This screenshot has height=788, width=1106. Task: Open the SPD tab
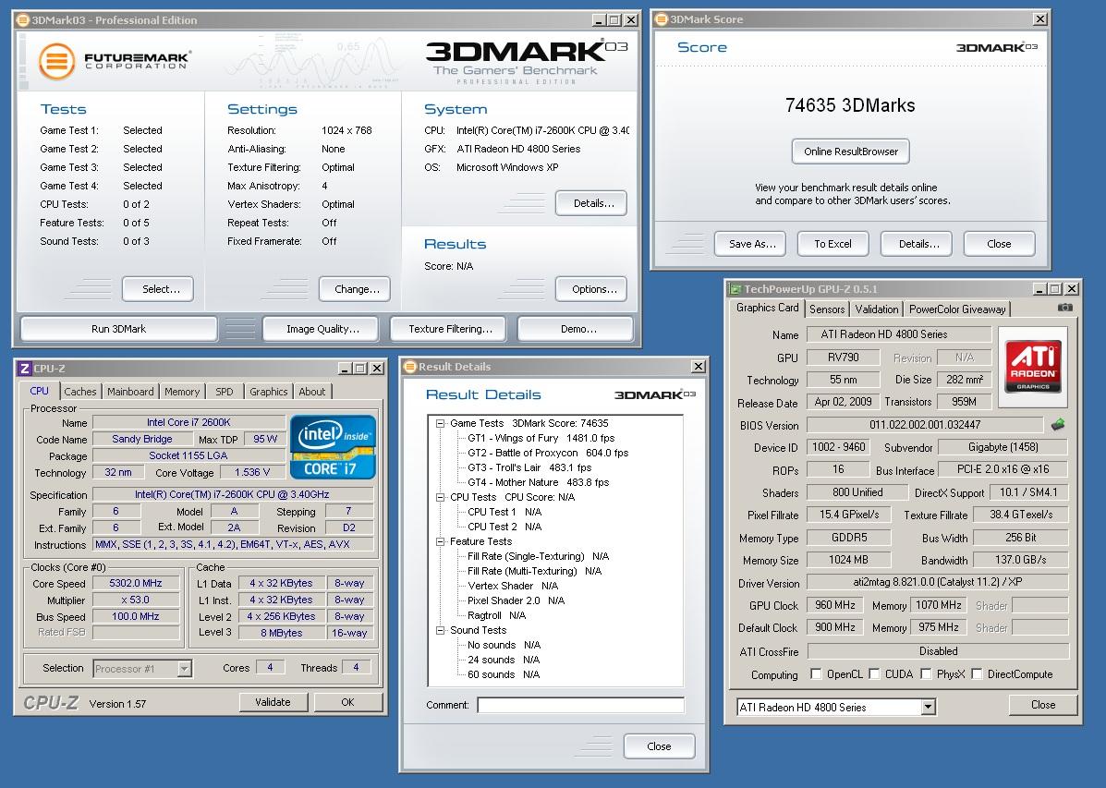225,392
